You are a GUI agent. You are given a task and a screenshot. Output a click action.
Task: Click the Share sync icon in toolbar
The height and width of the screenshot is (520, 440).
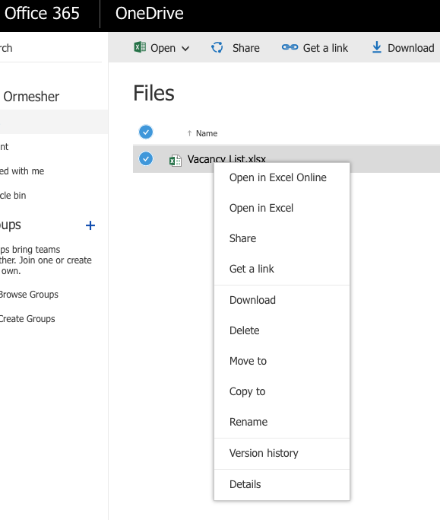click(x=217, y=47)
